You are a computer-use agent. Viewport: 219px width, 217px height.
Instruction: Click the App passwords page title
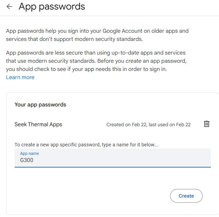tap(52, 6)
